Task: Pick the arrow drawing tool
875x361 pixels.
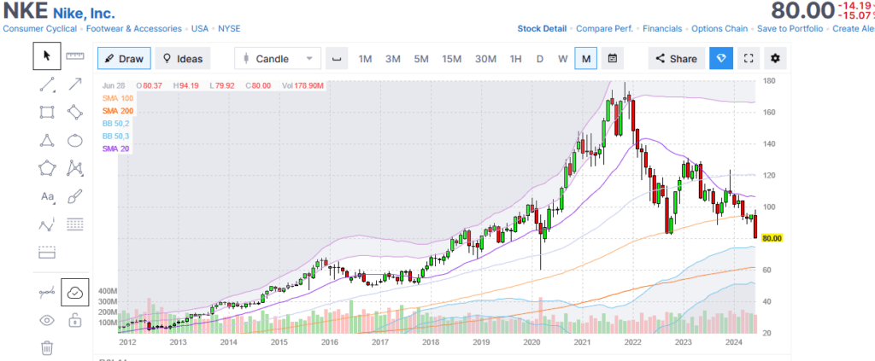Action: pyautogui.click(x=75, y=84)
